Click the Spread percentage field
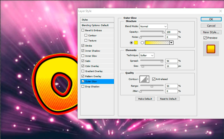This screenshot has height=139, width=224. (171, 61)
